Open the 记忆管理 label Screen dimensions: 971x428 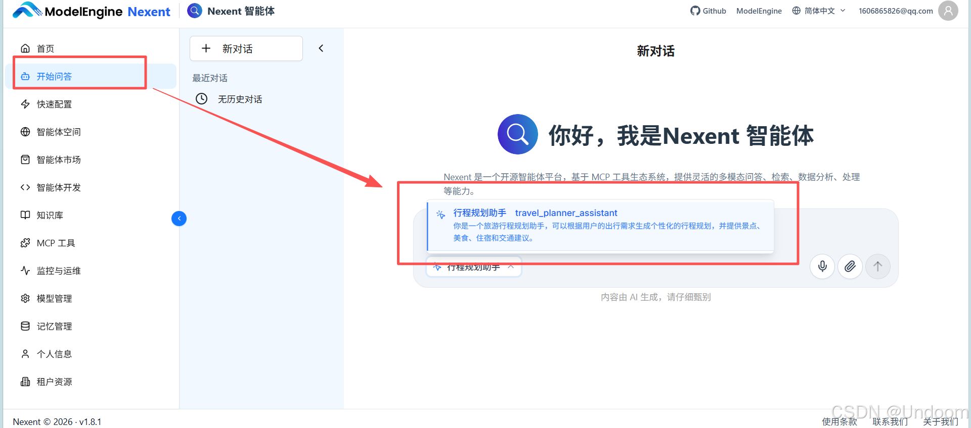coord(54,326)
